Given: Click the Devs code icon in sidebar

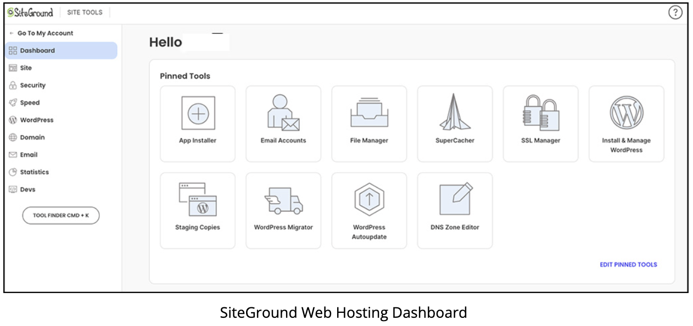Looking at the screenshot, I should click(13, 189).
